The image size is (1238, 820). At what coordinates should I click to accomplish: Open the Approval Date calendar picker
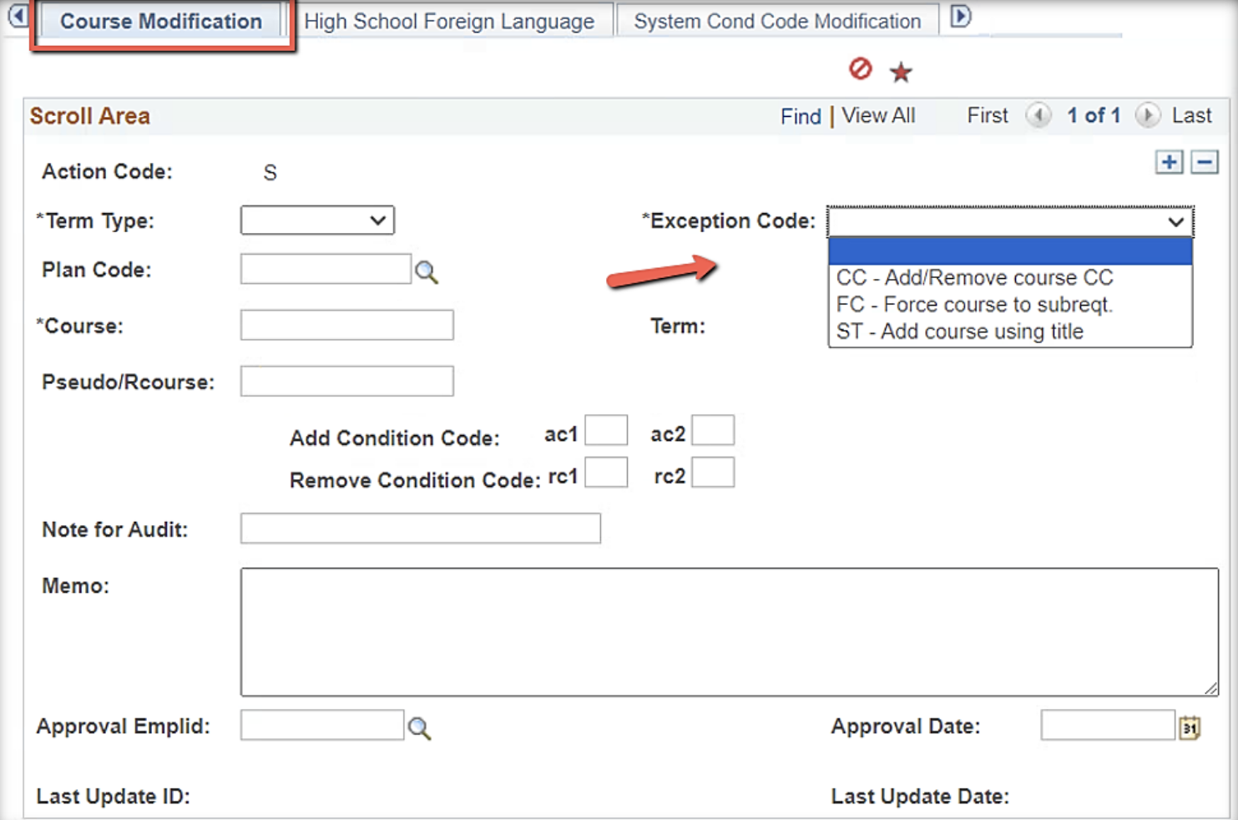point(1190,728)
